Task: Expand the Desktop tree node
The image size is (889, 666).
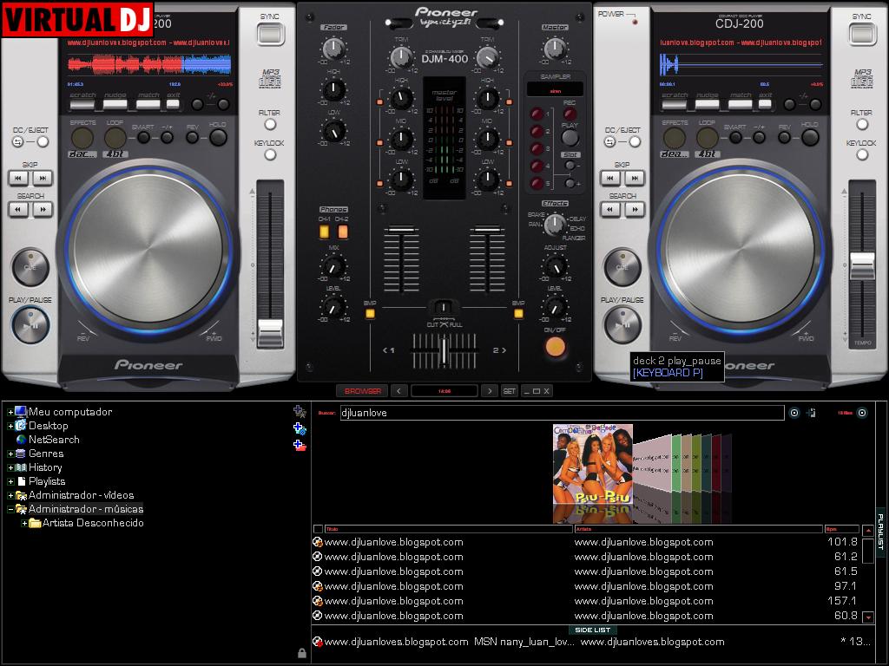Action: (10, 426)
